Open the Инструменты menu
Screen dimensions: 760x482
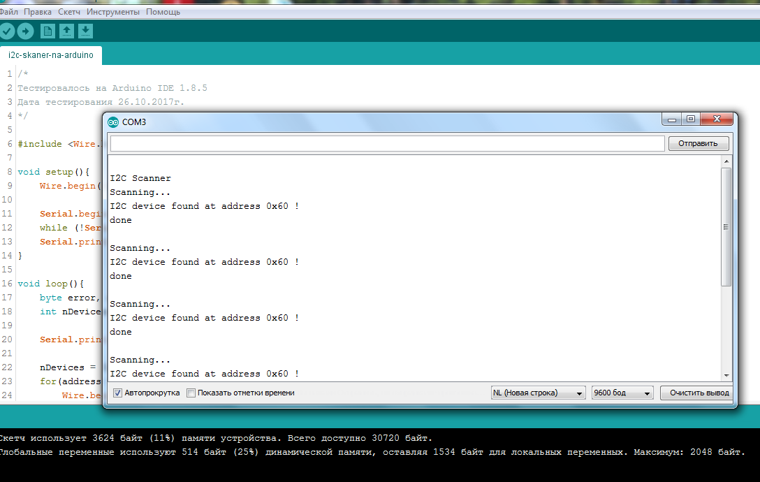[x=113, y=12]
